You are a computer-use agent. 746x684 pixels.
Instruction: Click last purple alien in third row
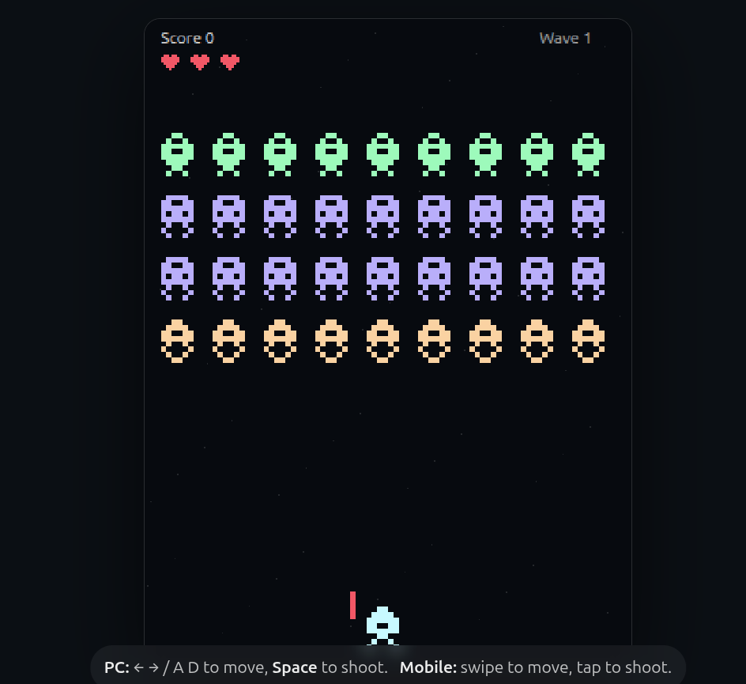tap(588, 279)
